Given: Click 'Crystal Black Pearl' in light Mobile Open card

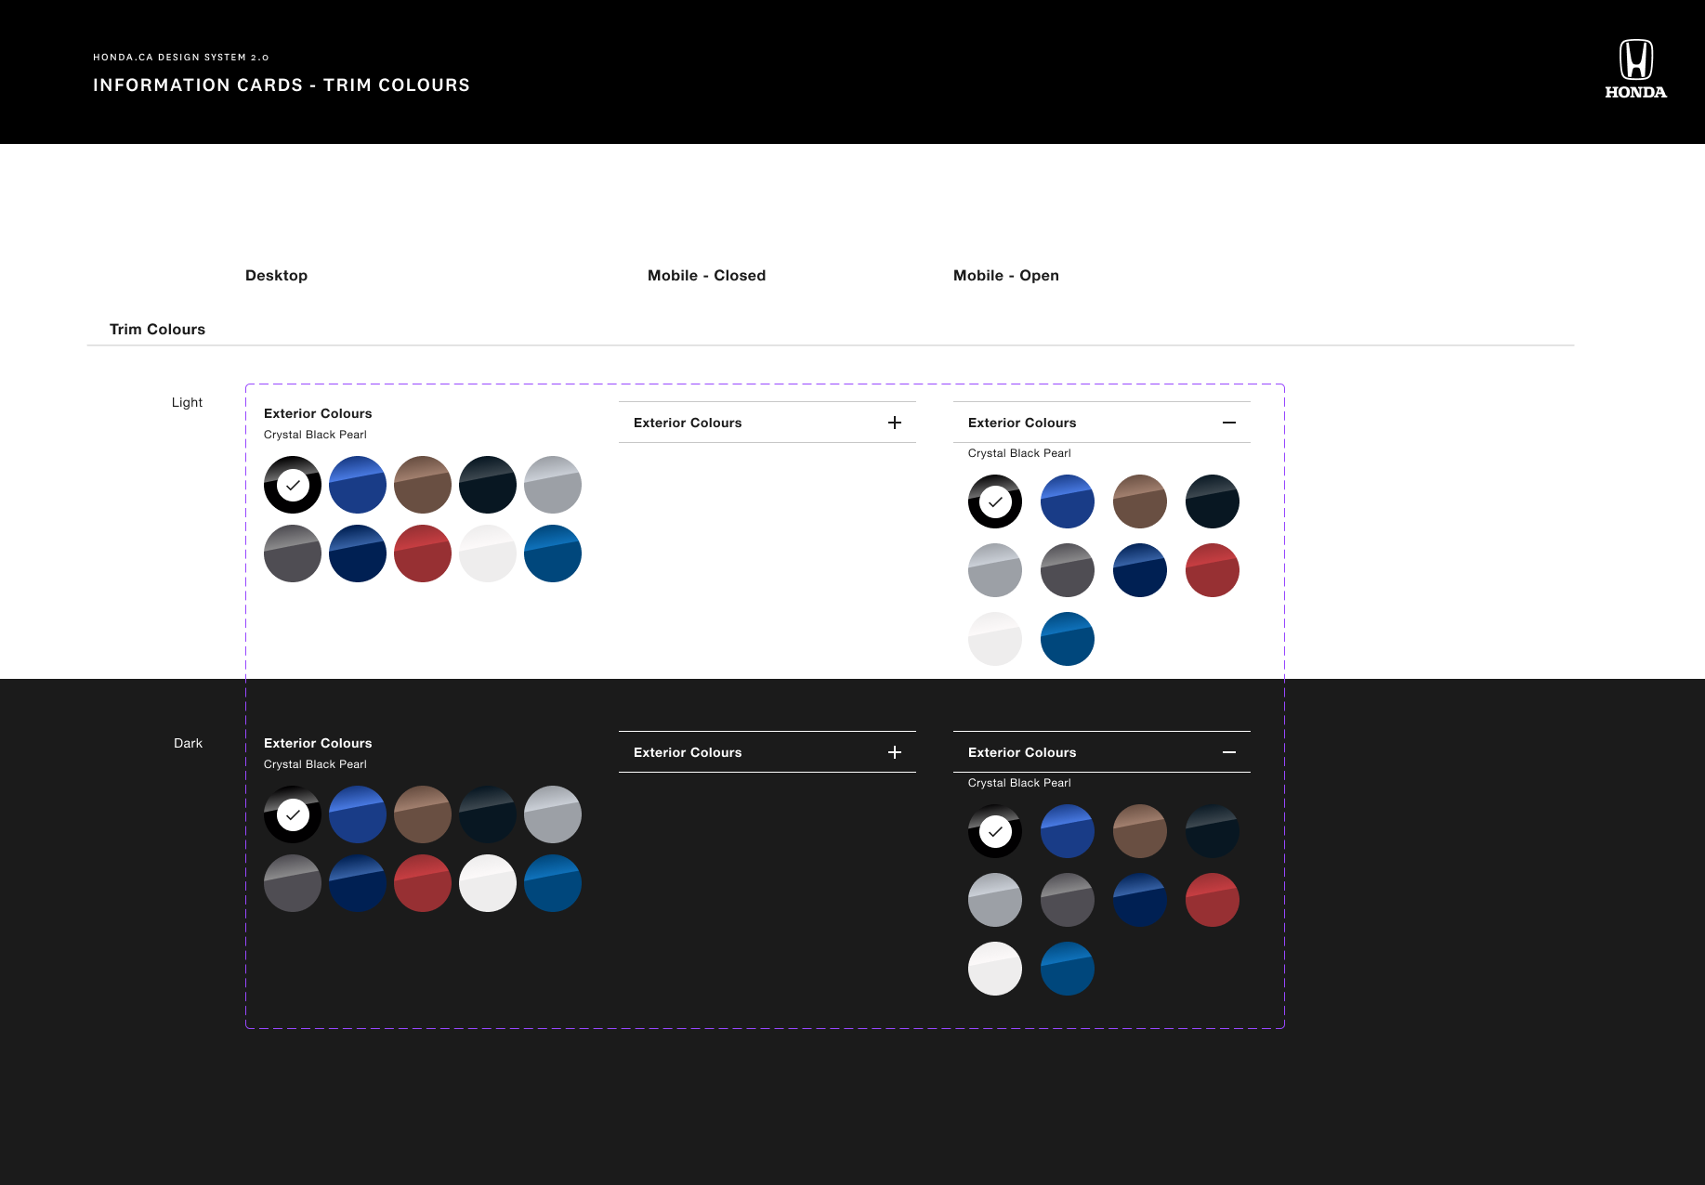Looking at the screenshot, I should point(1019,453).
